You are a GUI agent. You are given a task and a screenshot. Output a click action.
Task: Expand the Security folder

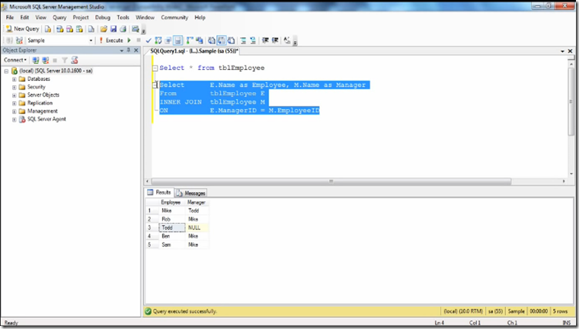tap(14, 87)
